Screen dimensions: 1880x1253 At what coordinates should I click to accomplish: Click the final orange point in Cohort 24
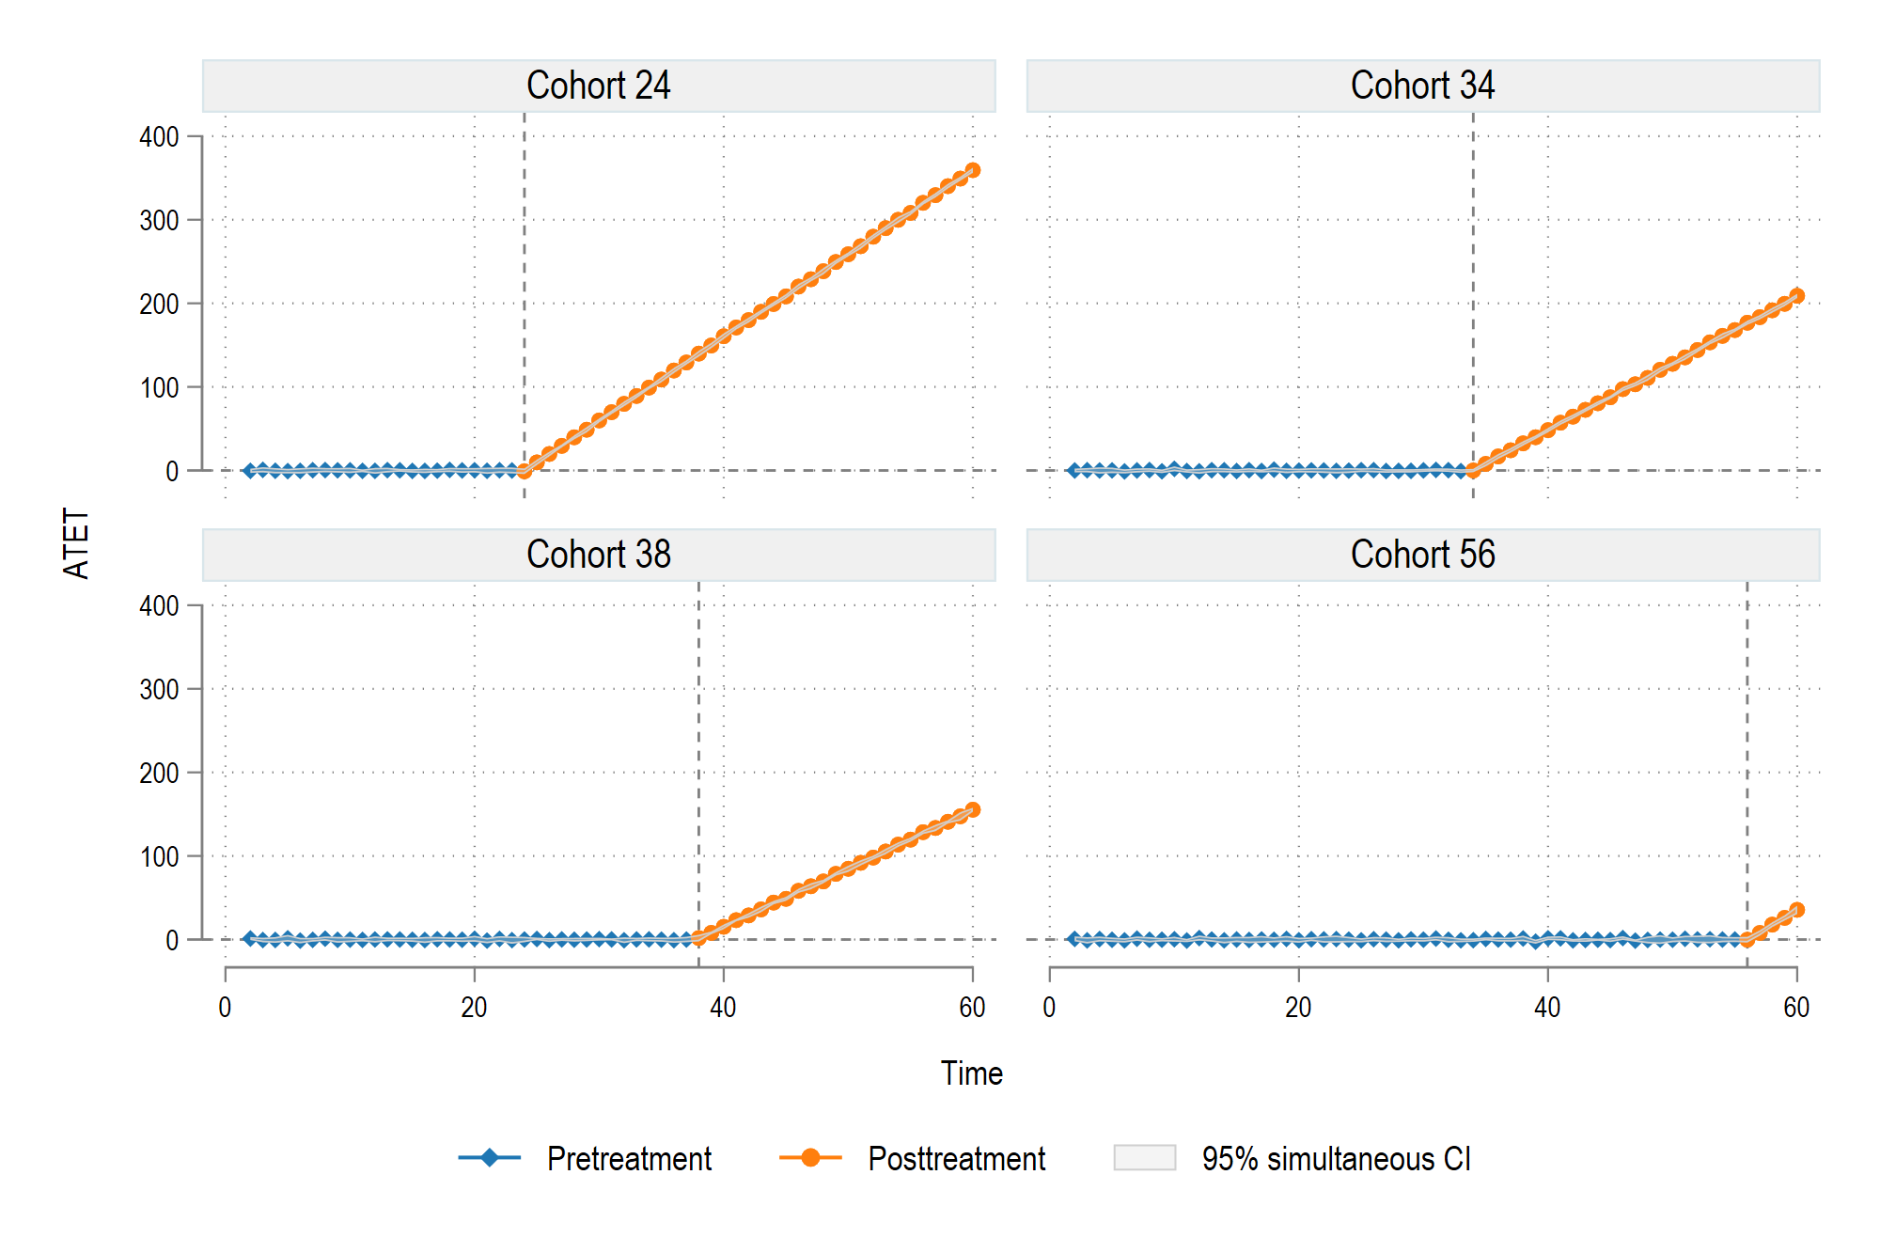pyautogui.click(x=973, y=170)
